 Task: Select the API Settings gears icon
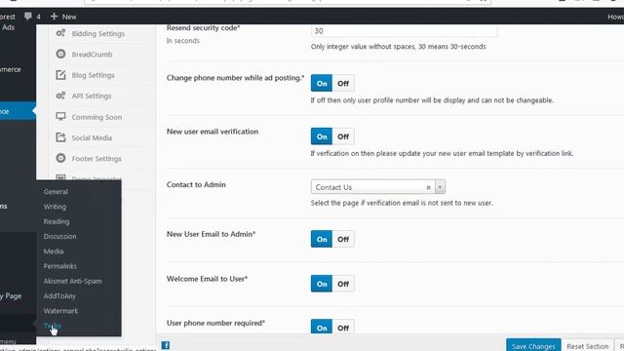pyautogui.click(x=60, y=96)
